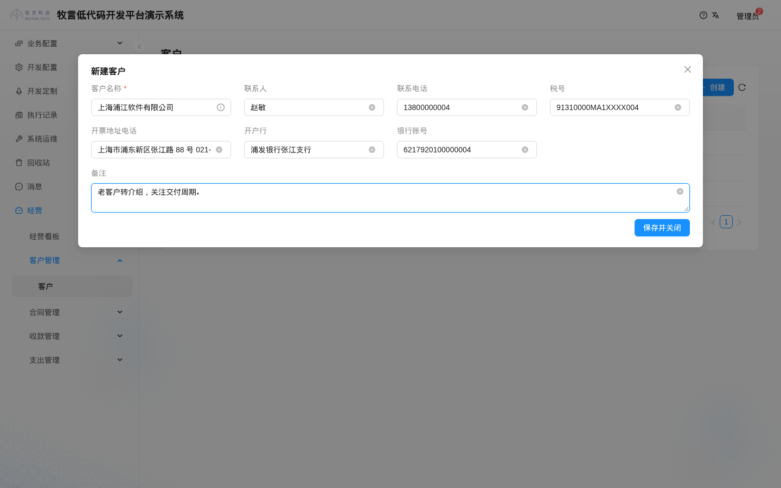Expand 收款管理 submenu
Image resolution: width=781 pixels, height=488 pixels.
[x=72, y=336]
